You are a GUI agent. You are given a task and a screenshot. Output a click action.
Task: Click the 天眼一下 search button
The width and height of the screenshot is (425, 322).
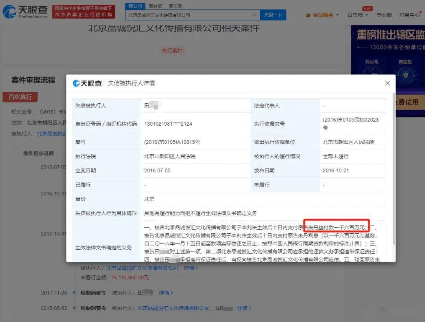[x=273, y=15]
